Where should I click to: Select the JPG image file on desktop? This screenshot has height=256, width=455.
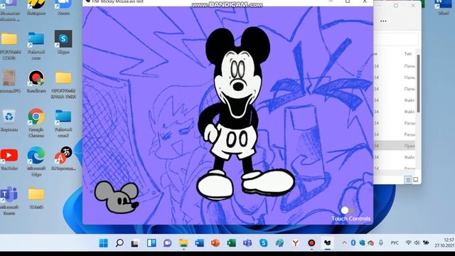click(x=9, y=81)
